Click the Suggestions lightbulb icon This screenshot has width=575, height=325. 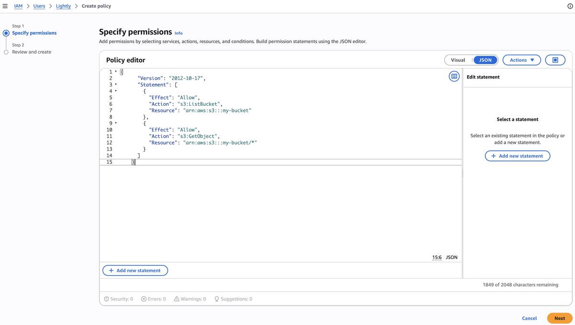216,298
